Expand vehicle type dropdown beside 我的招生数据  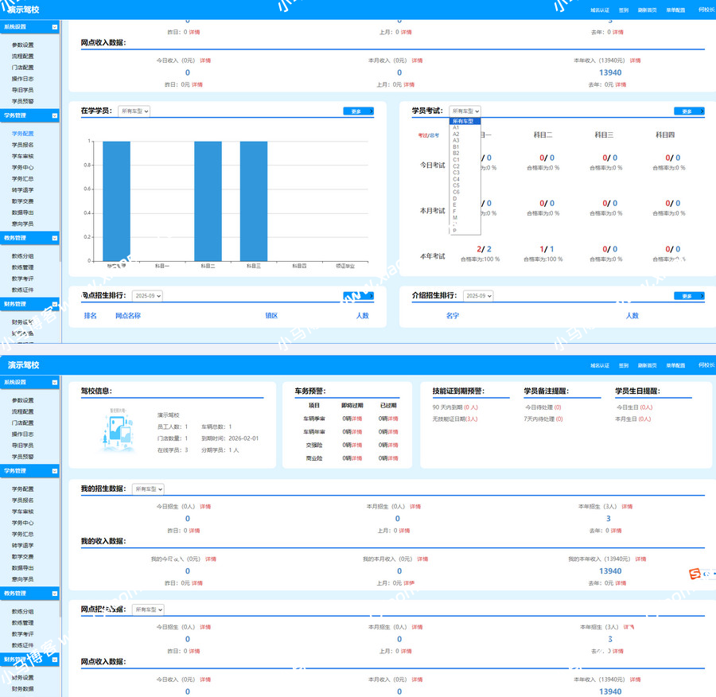[149, 489]
